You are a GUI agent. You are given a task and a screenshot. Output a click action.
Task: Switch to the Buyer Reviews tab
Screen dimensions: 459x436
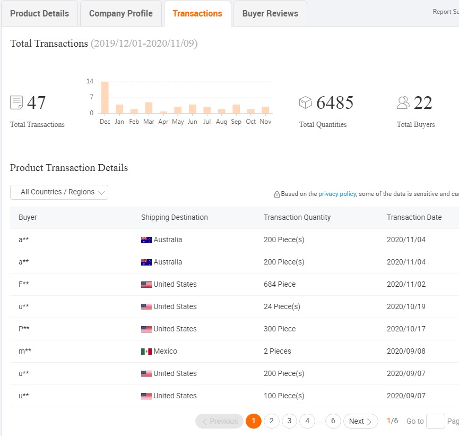point(270,14)
